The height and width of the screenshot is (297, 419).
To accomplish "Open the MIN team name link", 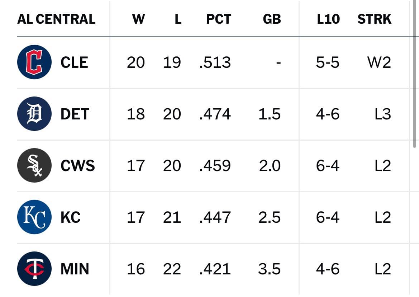I will 75,269.
